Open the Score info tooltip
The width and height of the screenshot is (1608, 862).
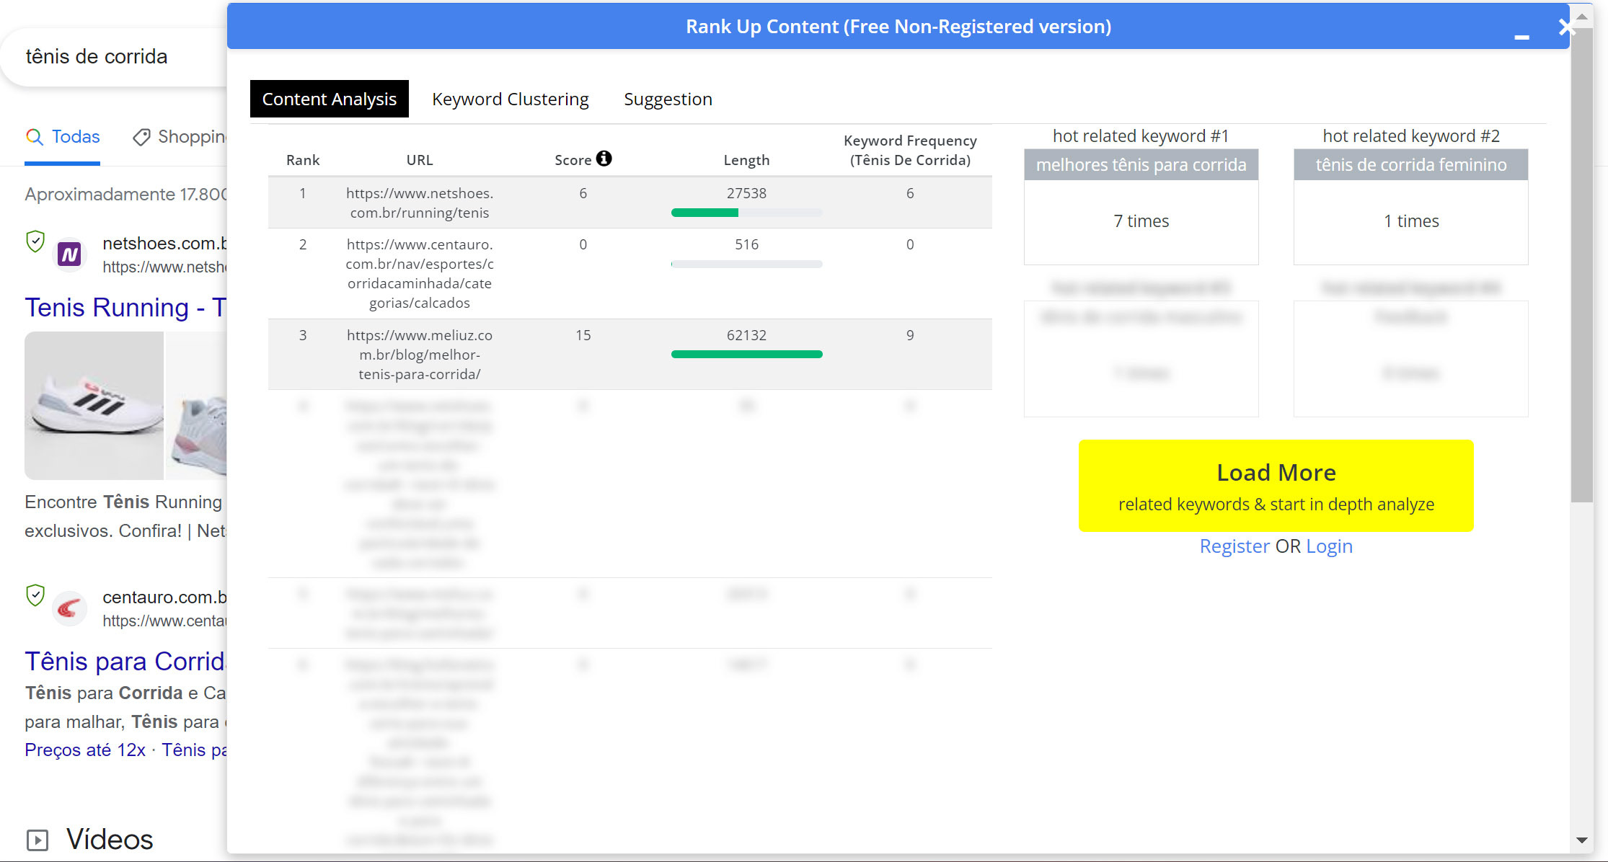coord(604,158)
